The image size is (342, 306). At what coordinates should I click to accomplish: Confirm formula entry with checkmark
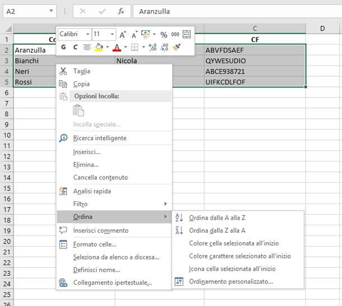pos(102,11)
